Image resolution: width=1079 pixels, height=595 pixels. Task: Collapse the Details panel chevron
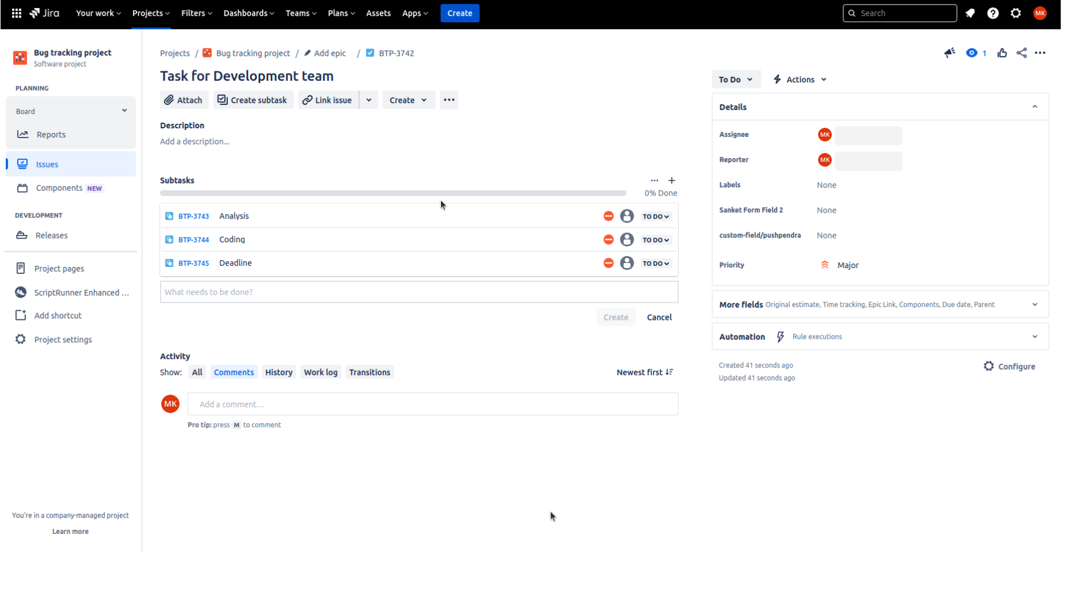coord(1035,106)
